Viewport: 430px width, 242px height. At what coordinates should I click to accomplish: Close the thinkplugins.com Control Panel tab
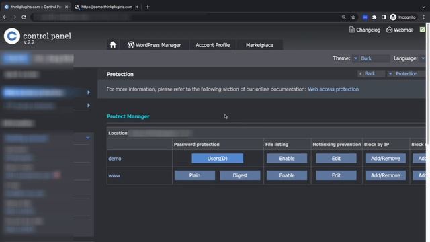[x=67, y=7]
